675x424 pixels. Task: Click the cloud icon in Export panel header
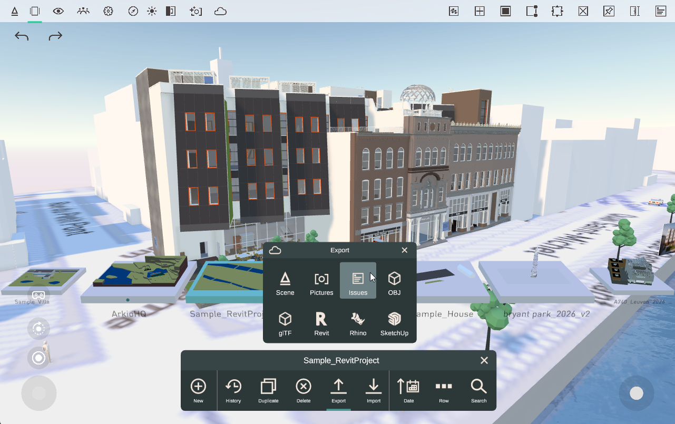[275, 250]
